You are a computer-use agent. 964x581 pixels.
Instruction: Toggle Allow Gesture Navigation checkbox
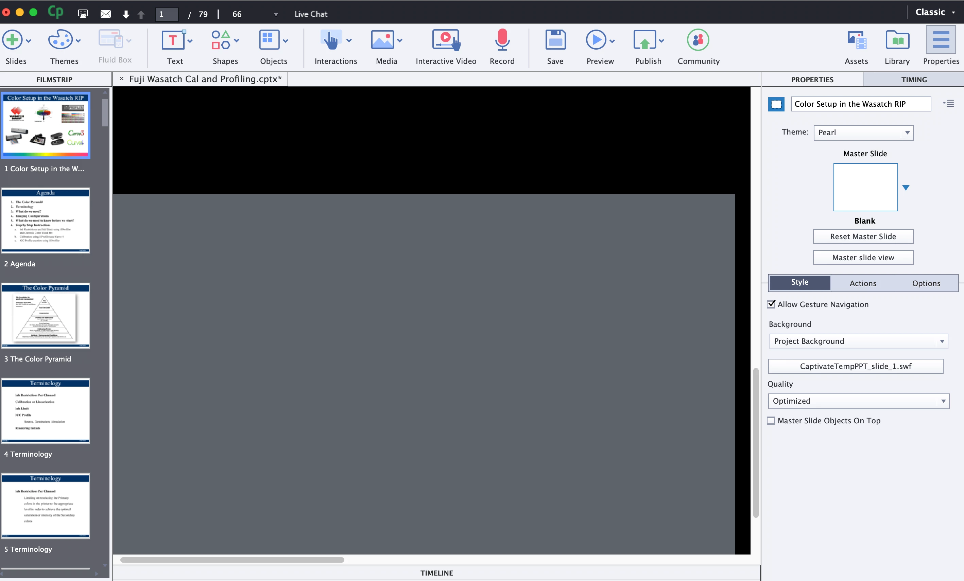pos(771,304)
